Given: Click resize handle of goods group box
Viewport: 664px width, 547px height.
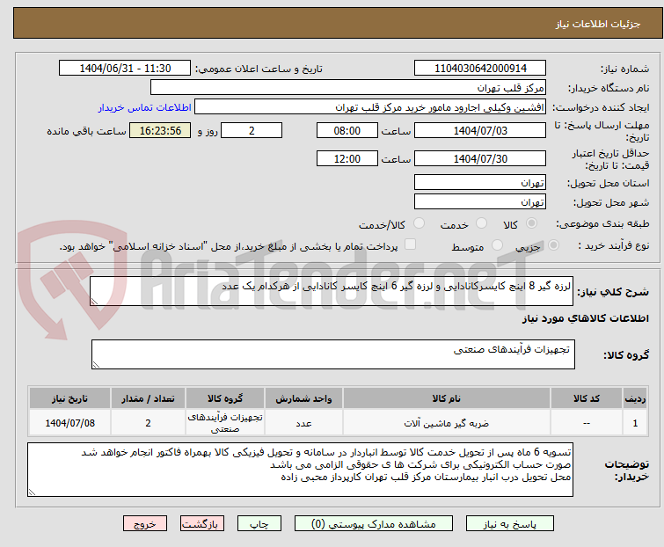Looking at the screenshot, I should (96, 365).
